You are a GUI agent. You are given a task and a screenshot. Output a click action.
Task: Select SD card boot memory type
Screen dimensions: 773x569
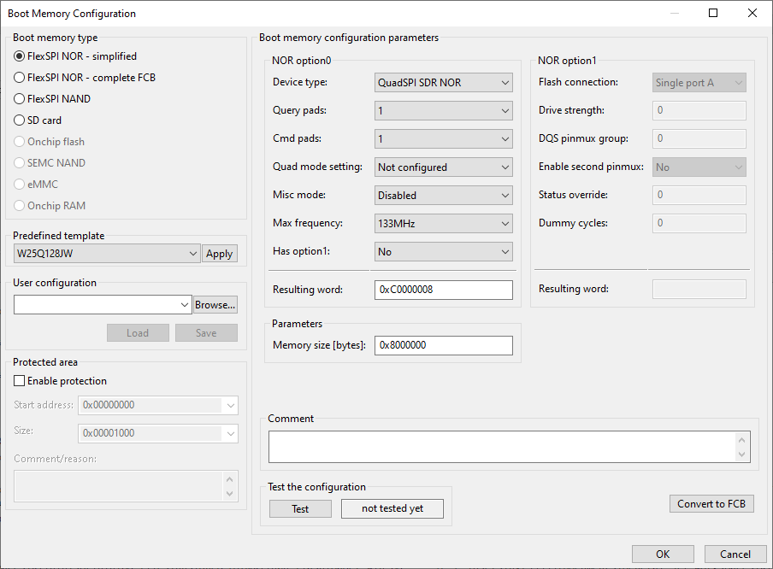19,118
